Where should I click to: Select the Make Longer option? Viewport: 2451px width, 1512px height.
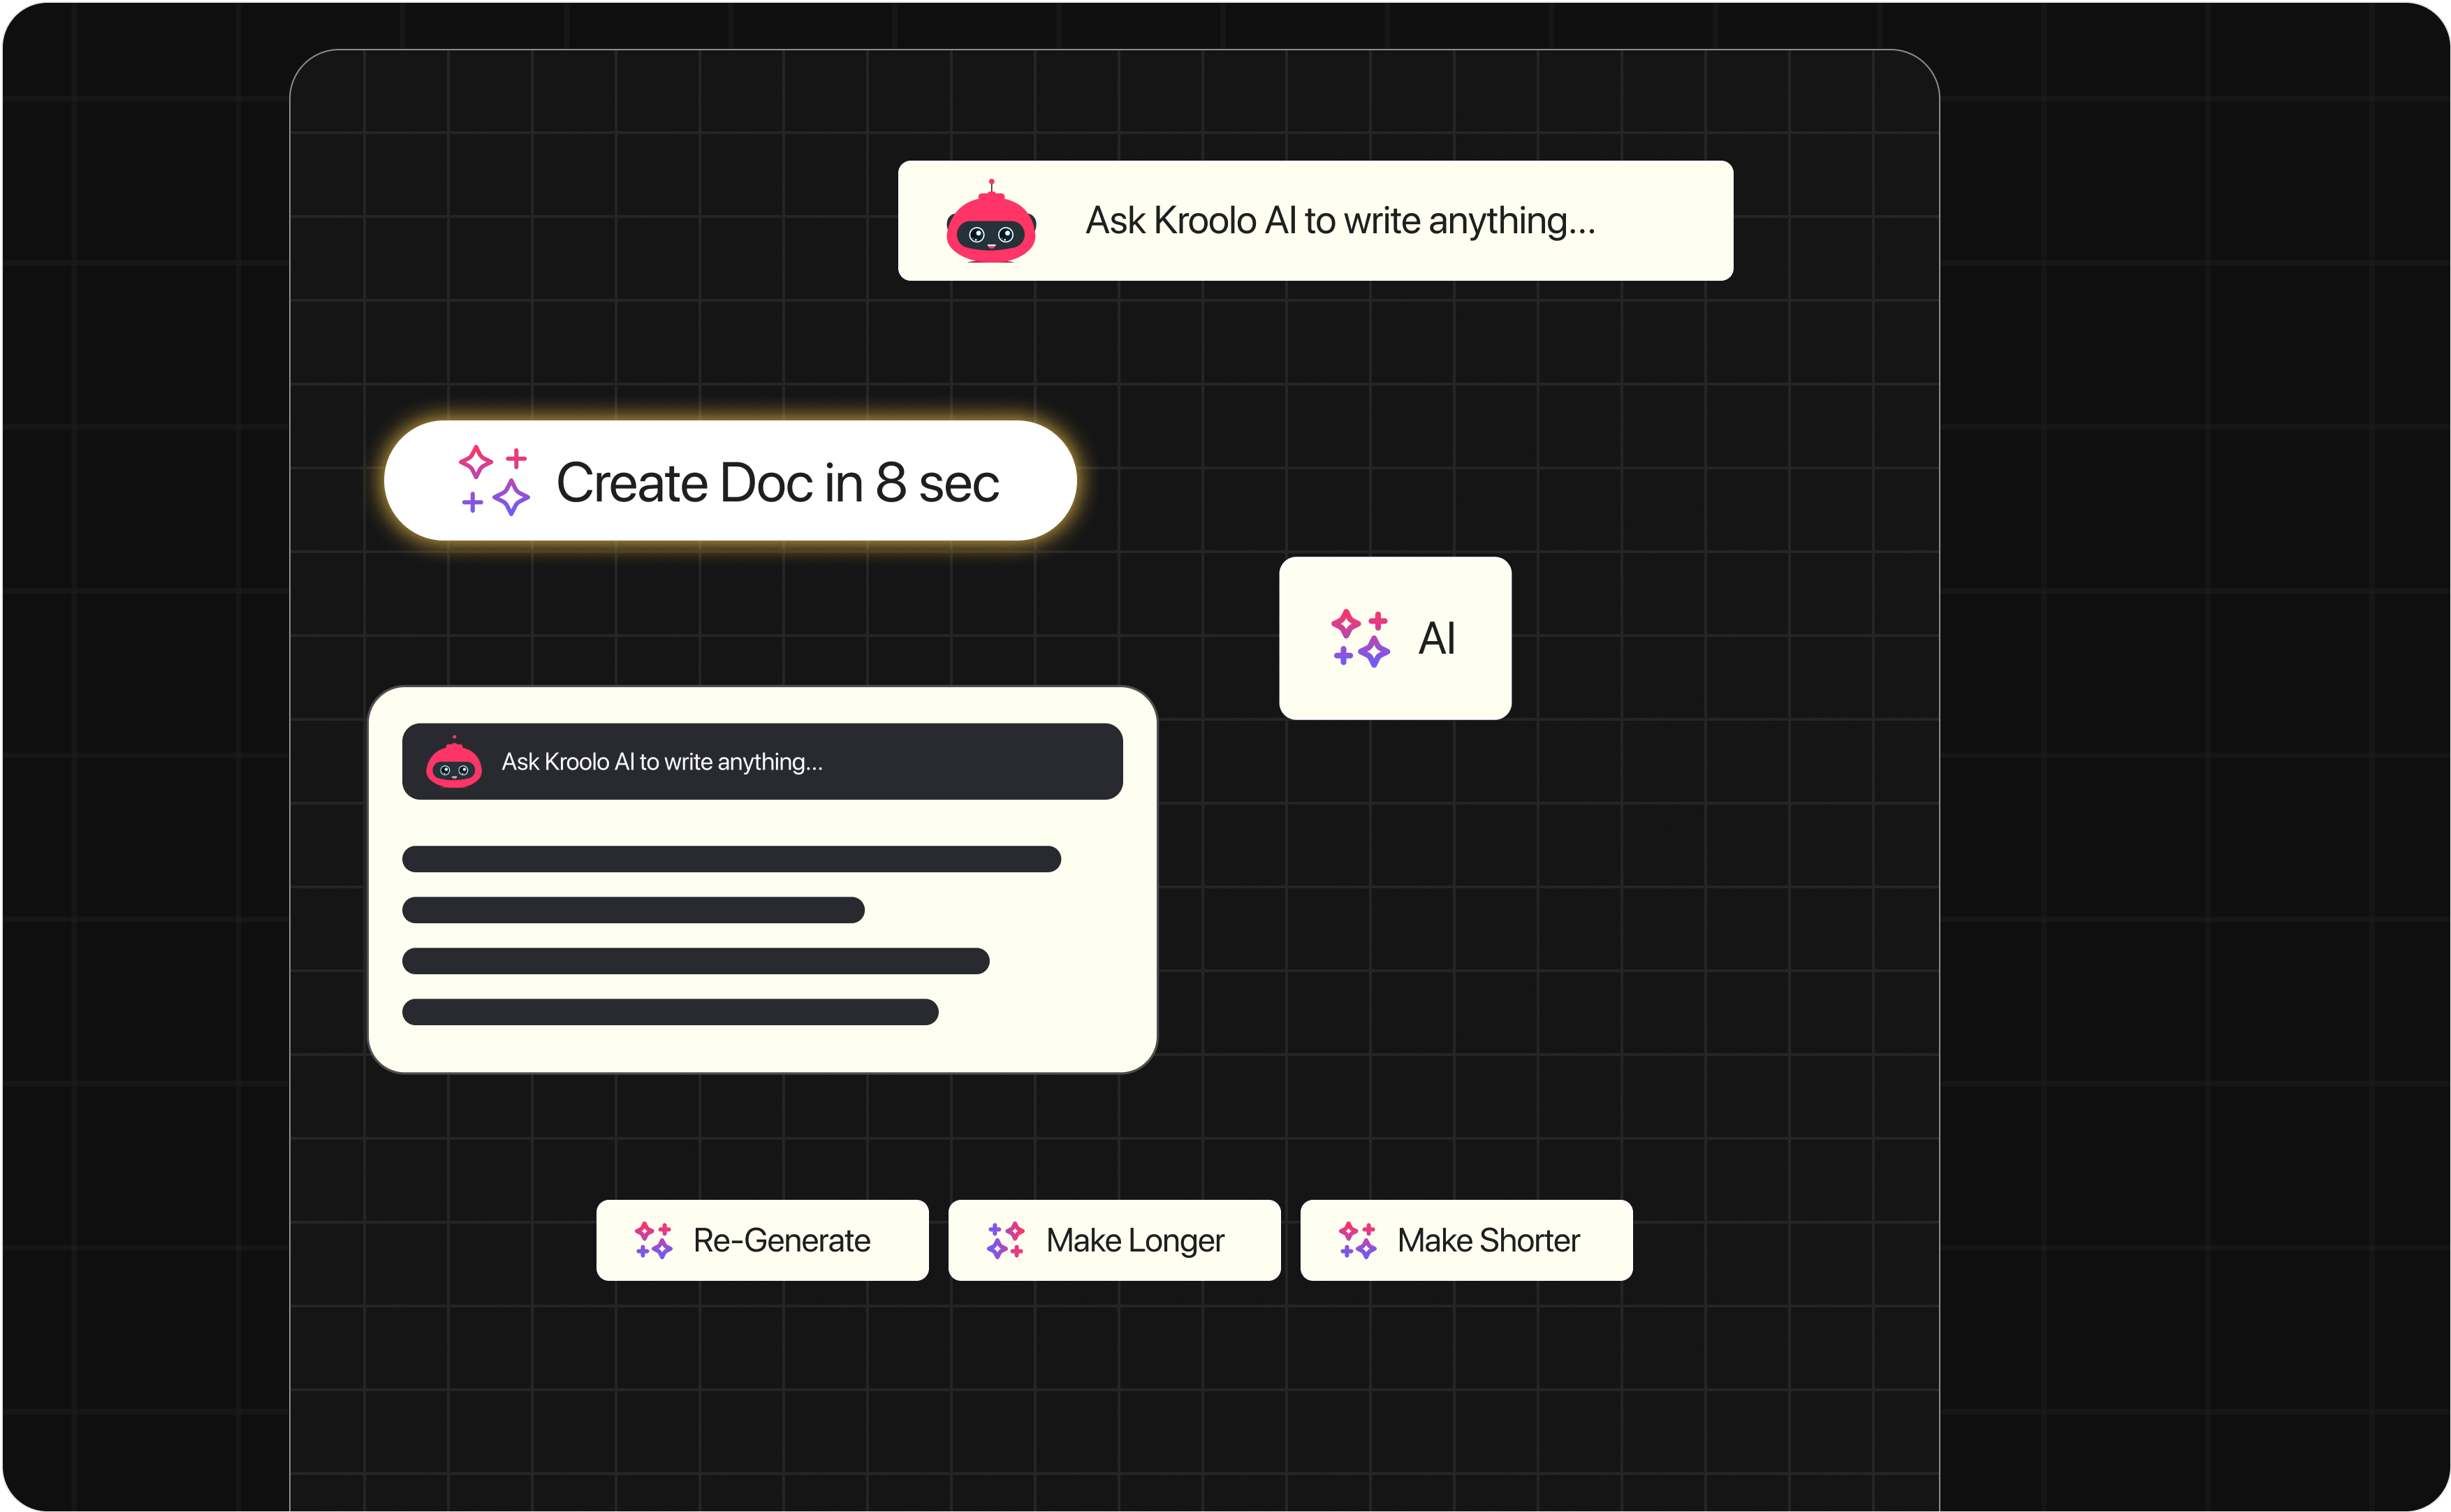tap(1134, 1240)
